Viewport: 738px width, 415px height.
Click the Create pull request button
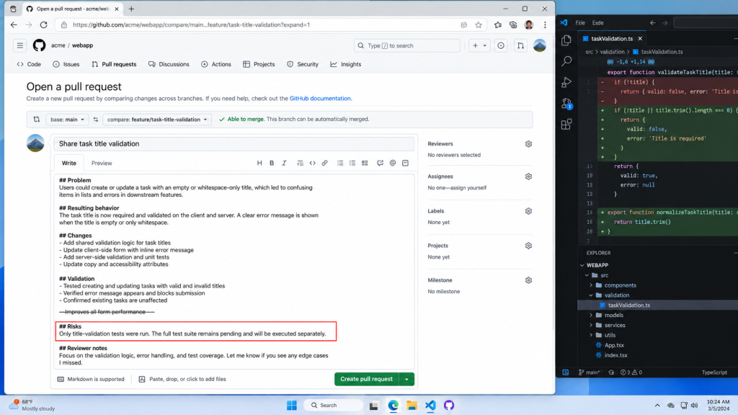[367, 379]
